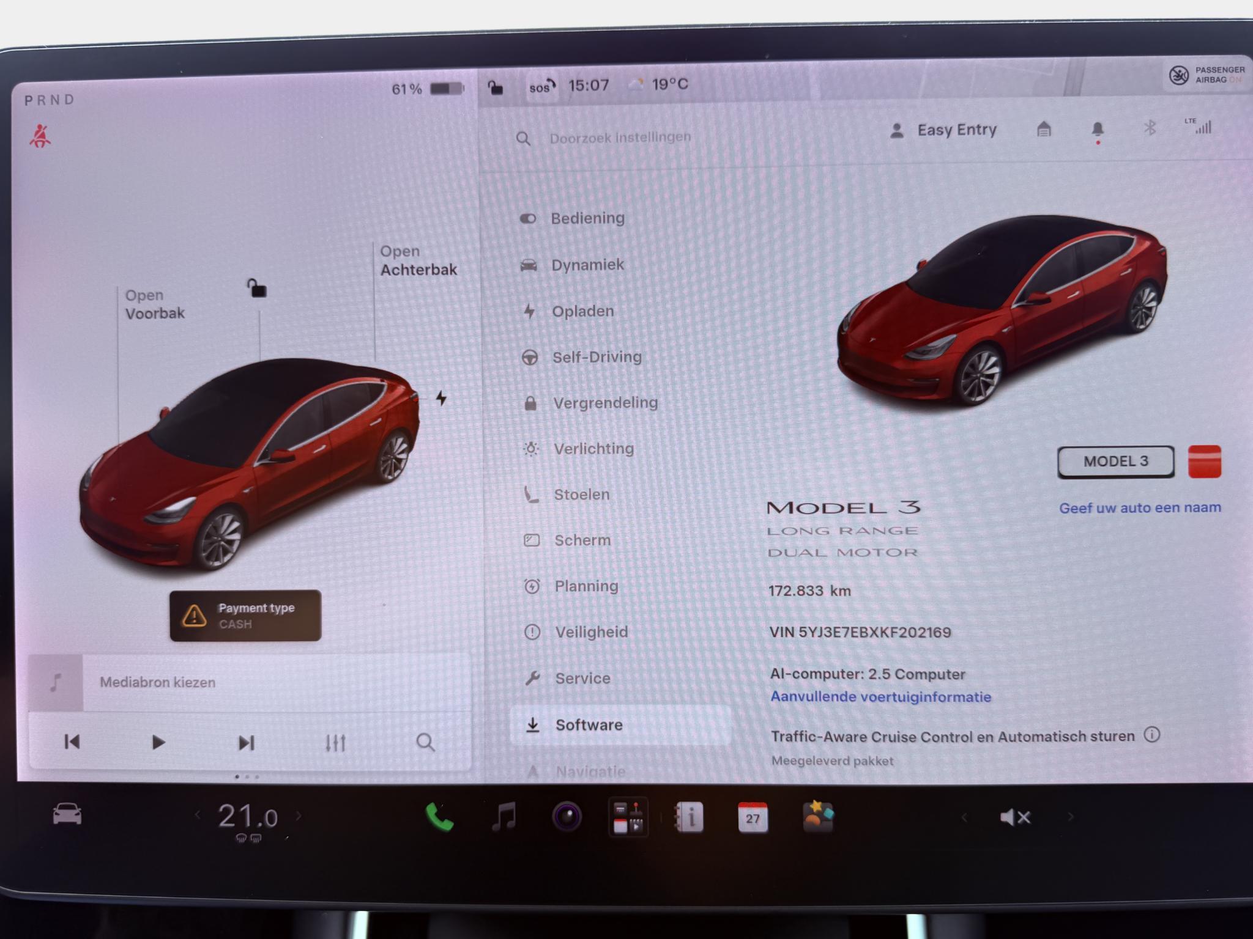The height and width of the screenshot is (939, 1253).
Task: Open the Verlichting lights menu
Action: 579,449
